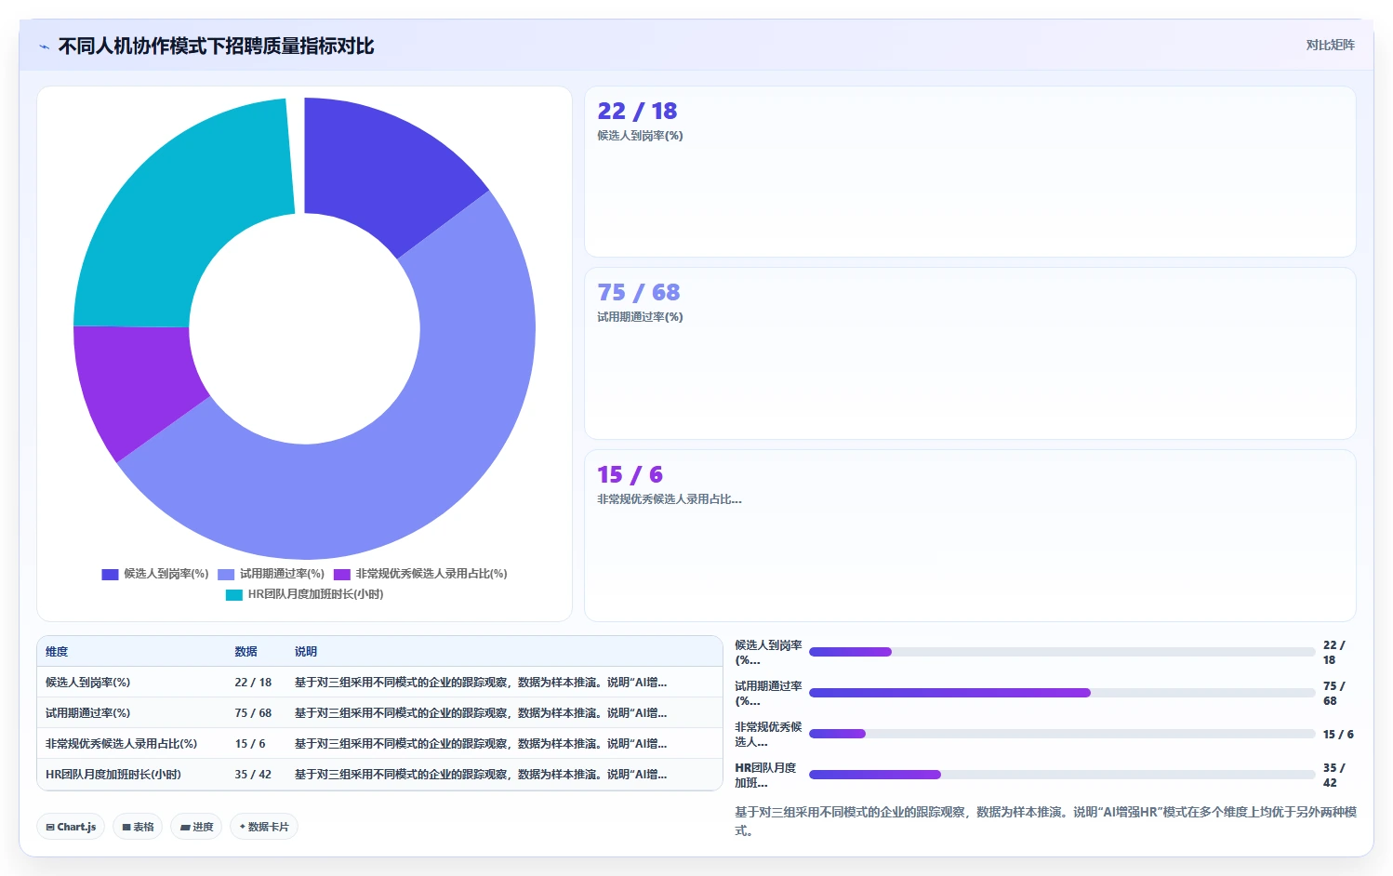Select the HR团队月度加班时长(小时) table row

click(x=379, y=775)
